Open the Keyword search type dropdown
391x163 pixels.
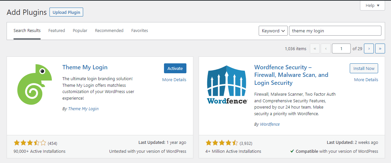(273, 31)
